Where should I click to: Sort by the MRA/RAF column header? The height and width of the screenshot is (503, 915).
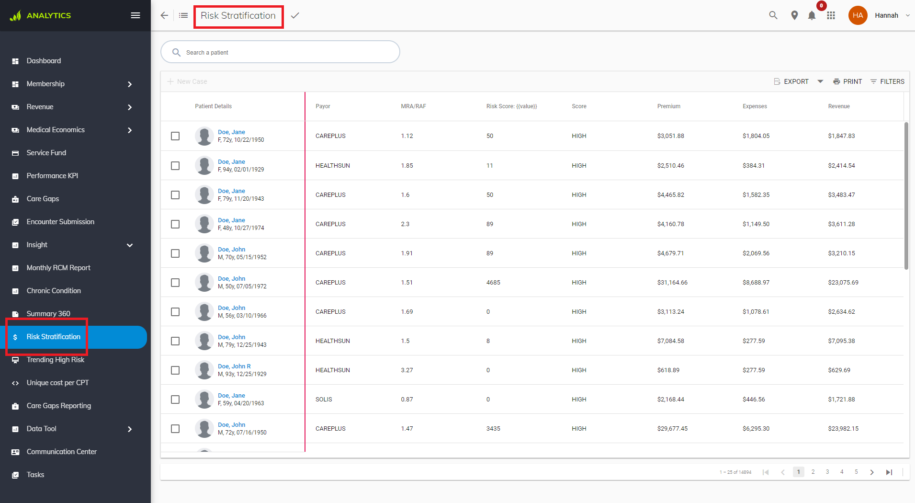[x=413, y=106]
